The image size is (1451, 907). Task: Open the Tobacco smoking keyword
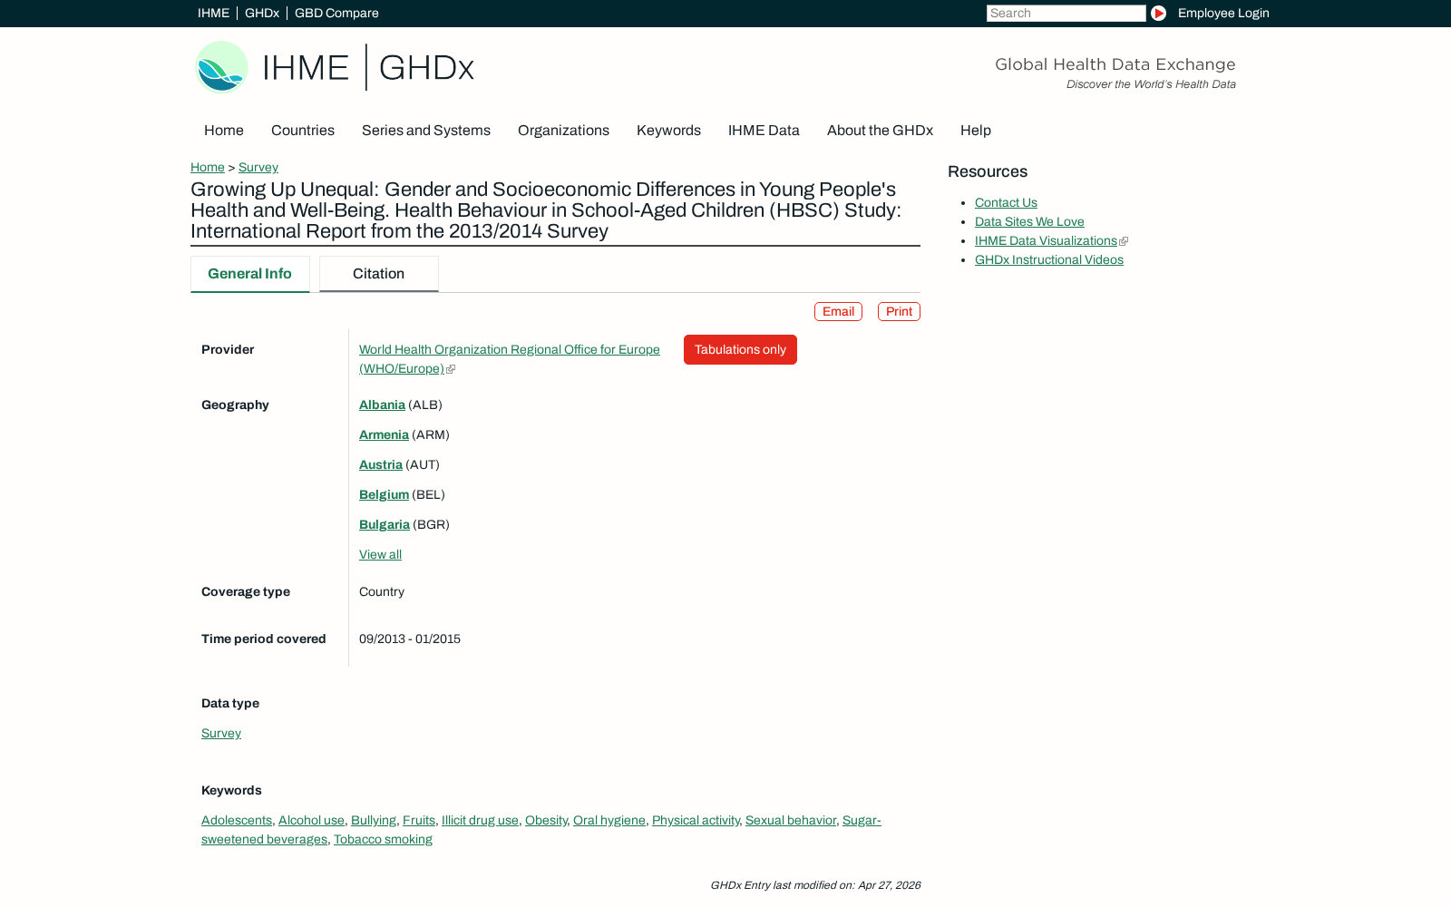click(x=383, y=840)
